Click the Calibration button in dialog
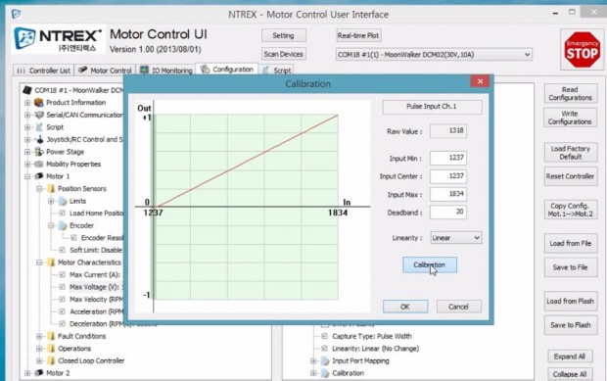 coord(430,264)
